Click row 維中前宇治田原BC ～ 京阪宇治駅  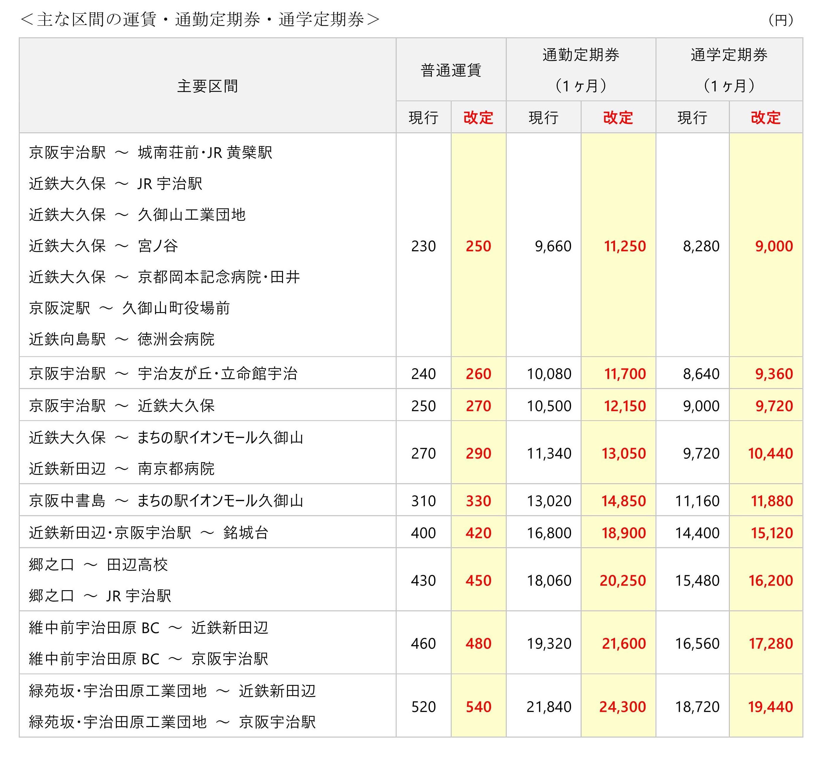pos(149,659)
